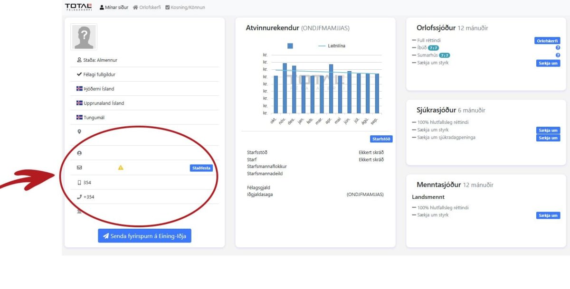Click the telephone handset icon beside +354
570x289 pixels.
pos(79,197)
